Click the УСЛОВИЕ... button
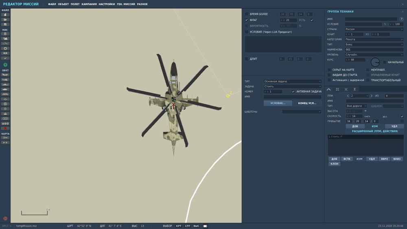 (278, 103)
